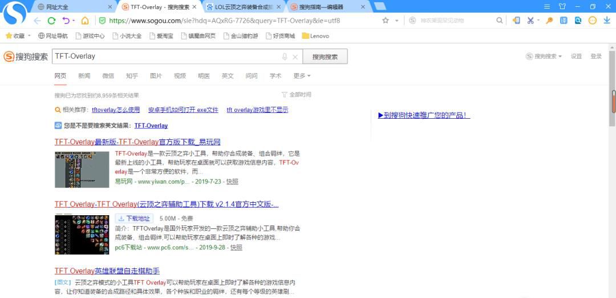Click the pc6 result thumbnail image
616x298 pixels.
click(82, 235)
